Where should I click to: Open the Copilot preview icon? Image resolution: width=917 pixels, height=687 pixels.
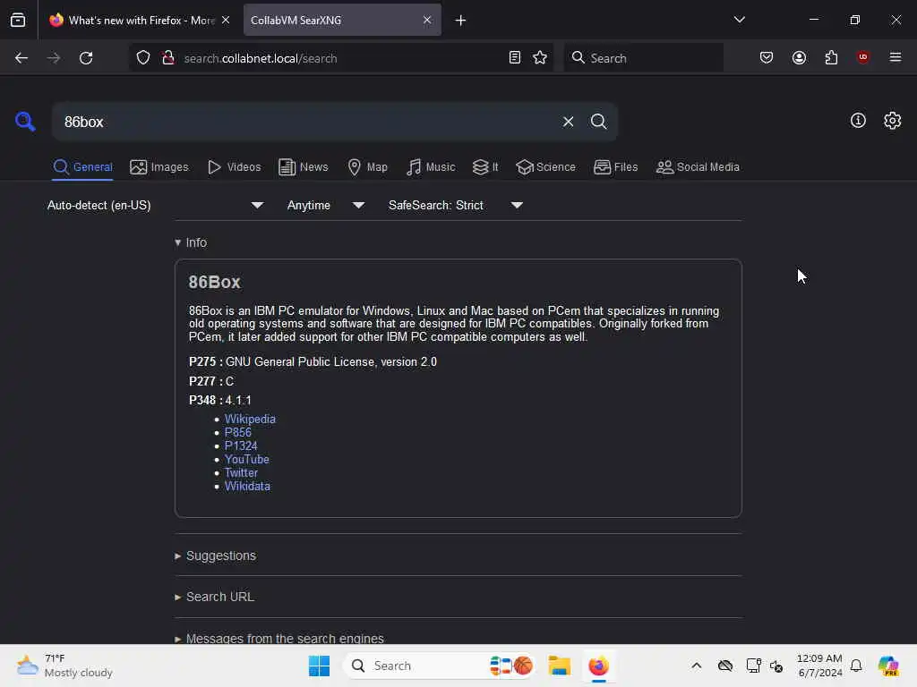[x=888, y=666]
